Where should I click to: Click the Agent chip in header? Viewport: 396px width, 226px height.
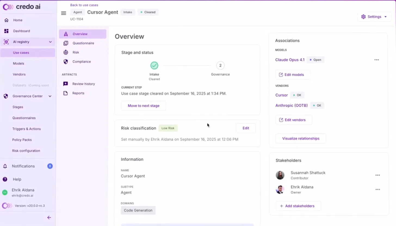78,12
